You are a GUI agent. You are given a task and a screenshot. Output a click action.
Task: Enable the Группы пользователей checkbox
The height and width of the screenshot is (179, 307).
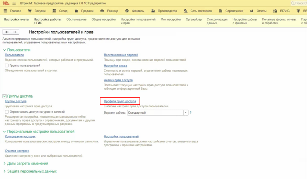[7, 66]
